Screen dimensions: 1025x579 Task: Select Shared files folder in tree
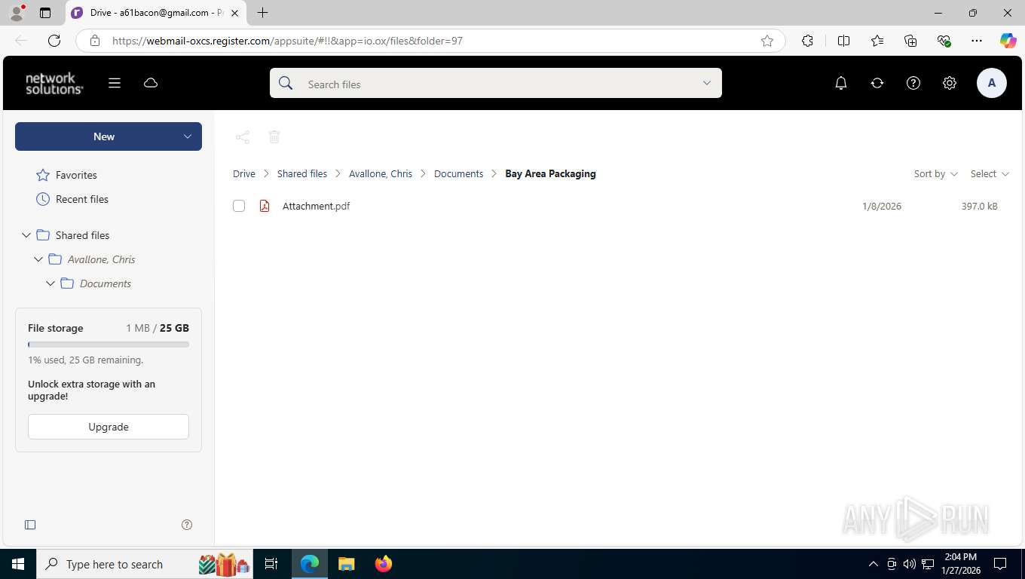click(82, 235)
